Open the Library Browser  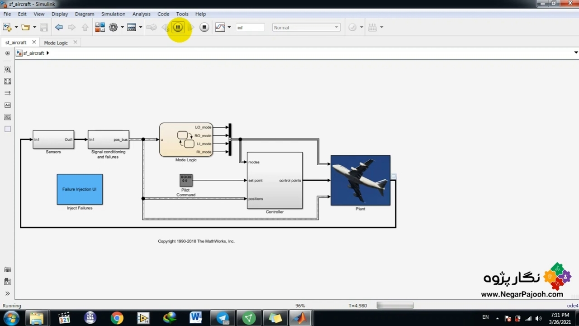click(100, 28)
